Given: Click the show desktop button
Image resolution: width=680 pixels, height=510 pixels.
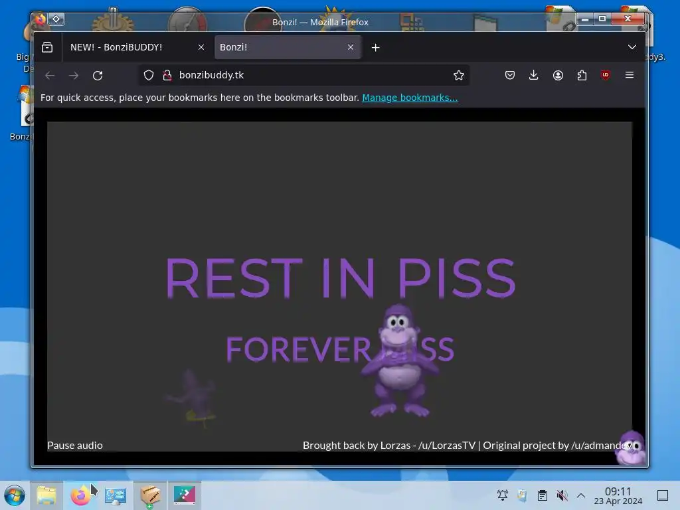Looking at the screenshot, I should [x=663, y=495].
